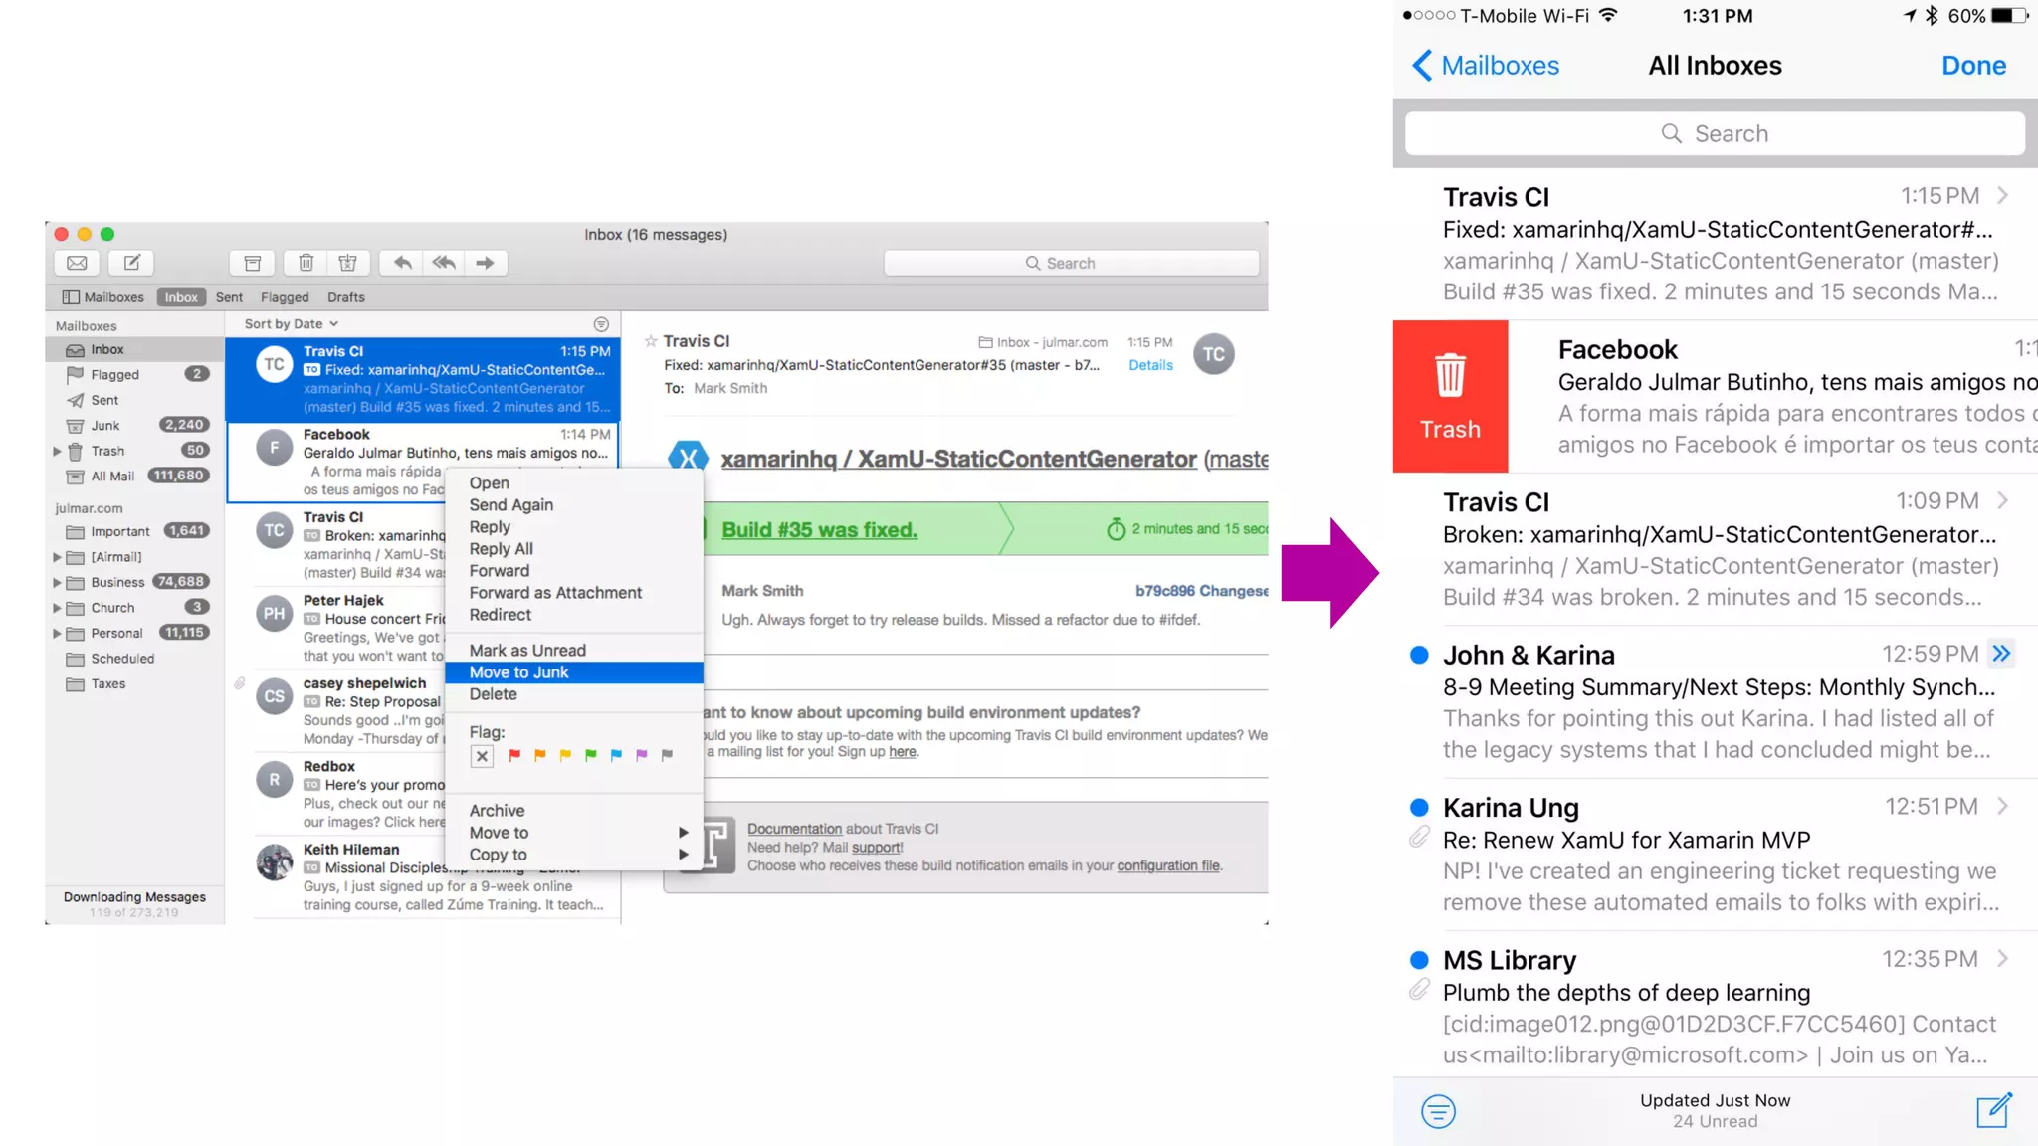Click the Forward arrow toolbar icon

pyautogui.click(x=485, y=263)
